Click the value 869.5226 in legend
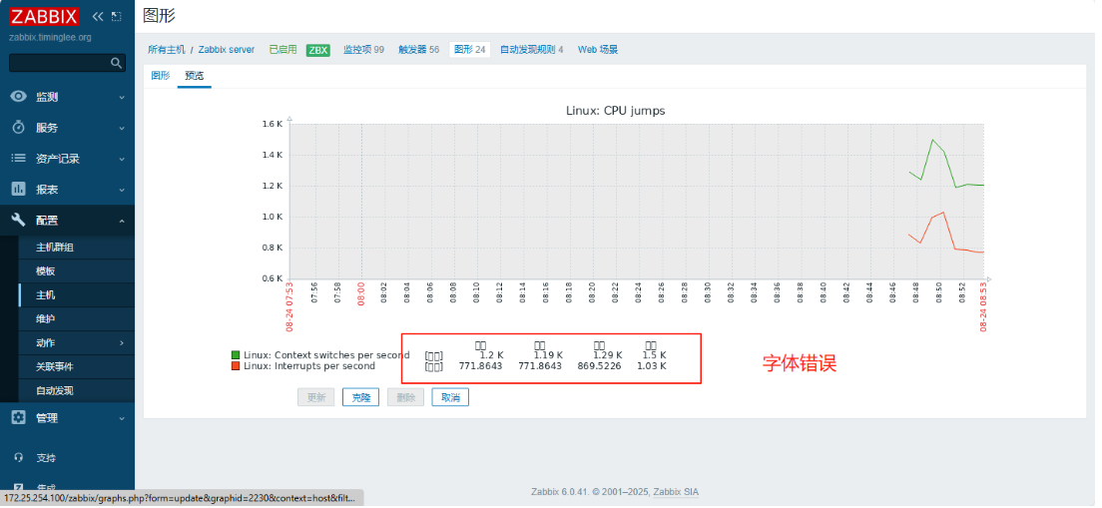Screen dimensions: 1102x508 coord(598,366)
